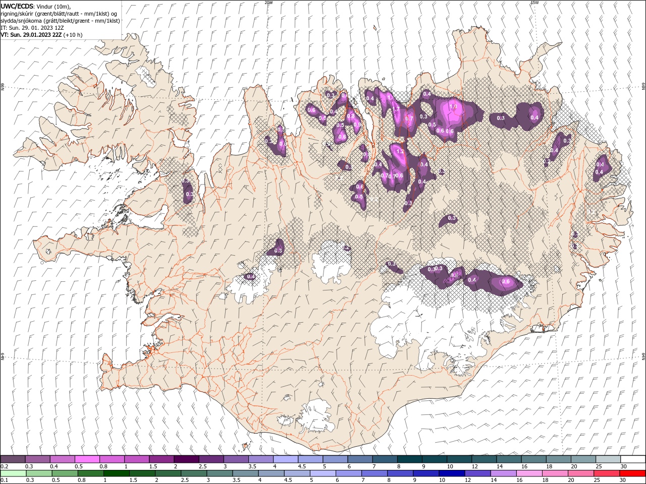Click the '20W' longitude label

tap(268, 3)
